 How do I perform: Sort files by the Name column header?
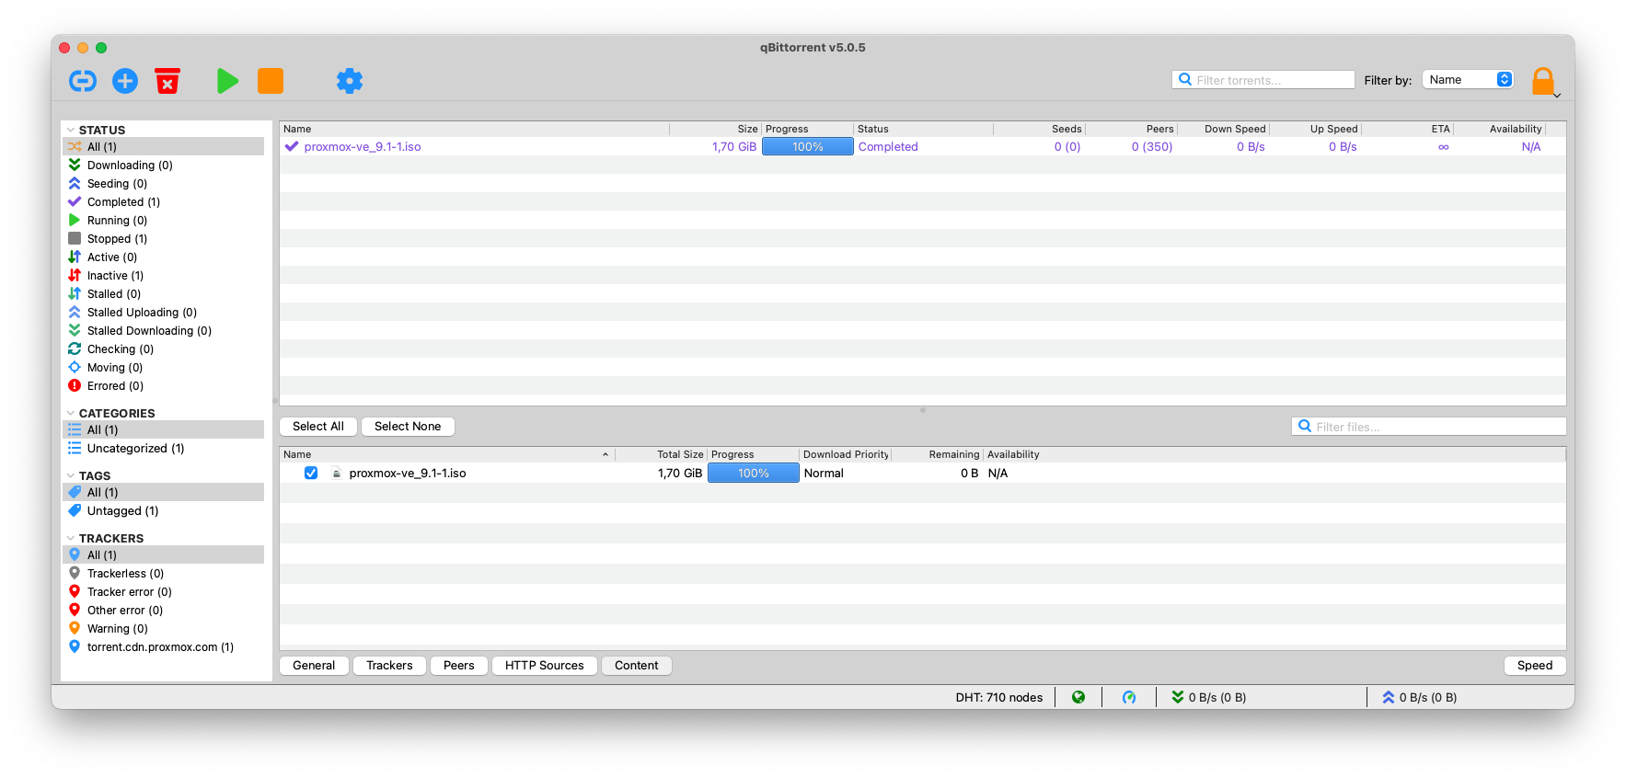tap(447, 454)
